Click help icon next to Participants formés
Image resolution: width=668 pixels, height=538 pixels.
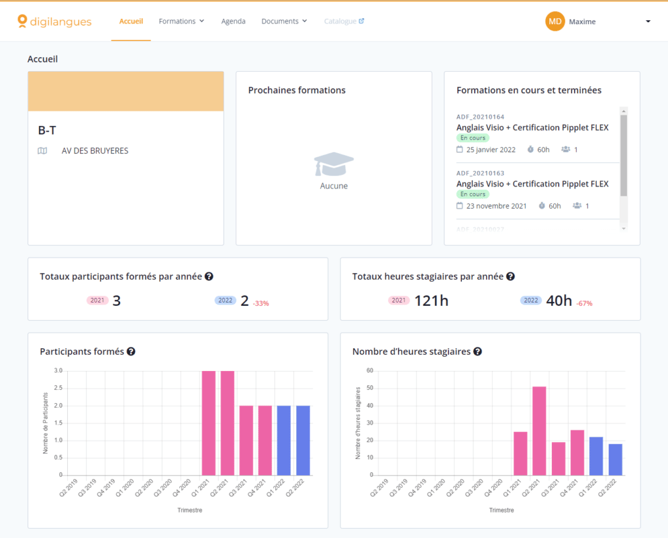pos(131,351)
